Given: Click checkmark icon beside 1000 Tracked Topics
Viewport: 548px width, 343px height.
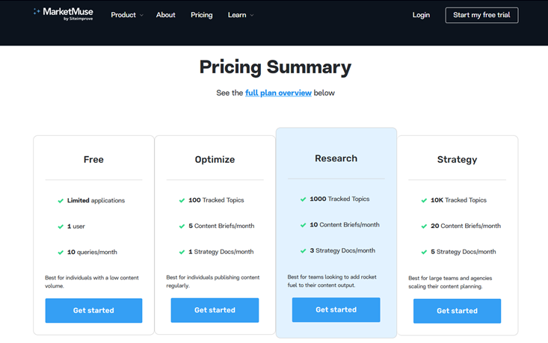Looking at the screenshot, I should point(303,200).
